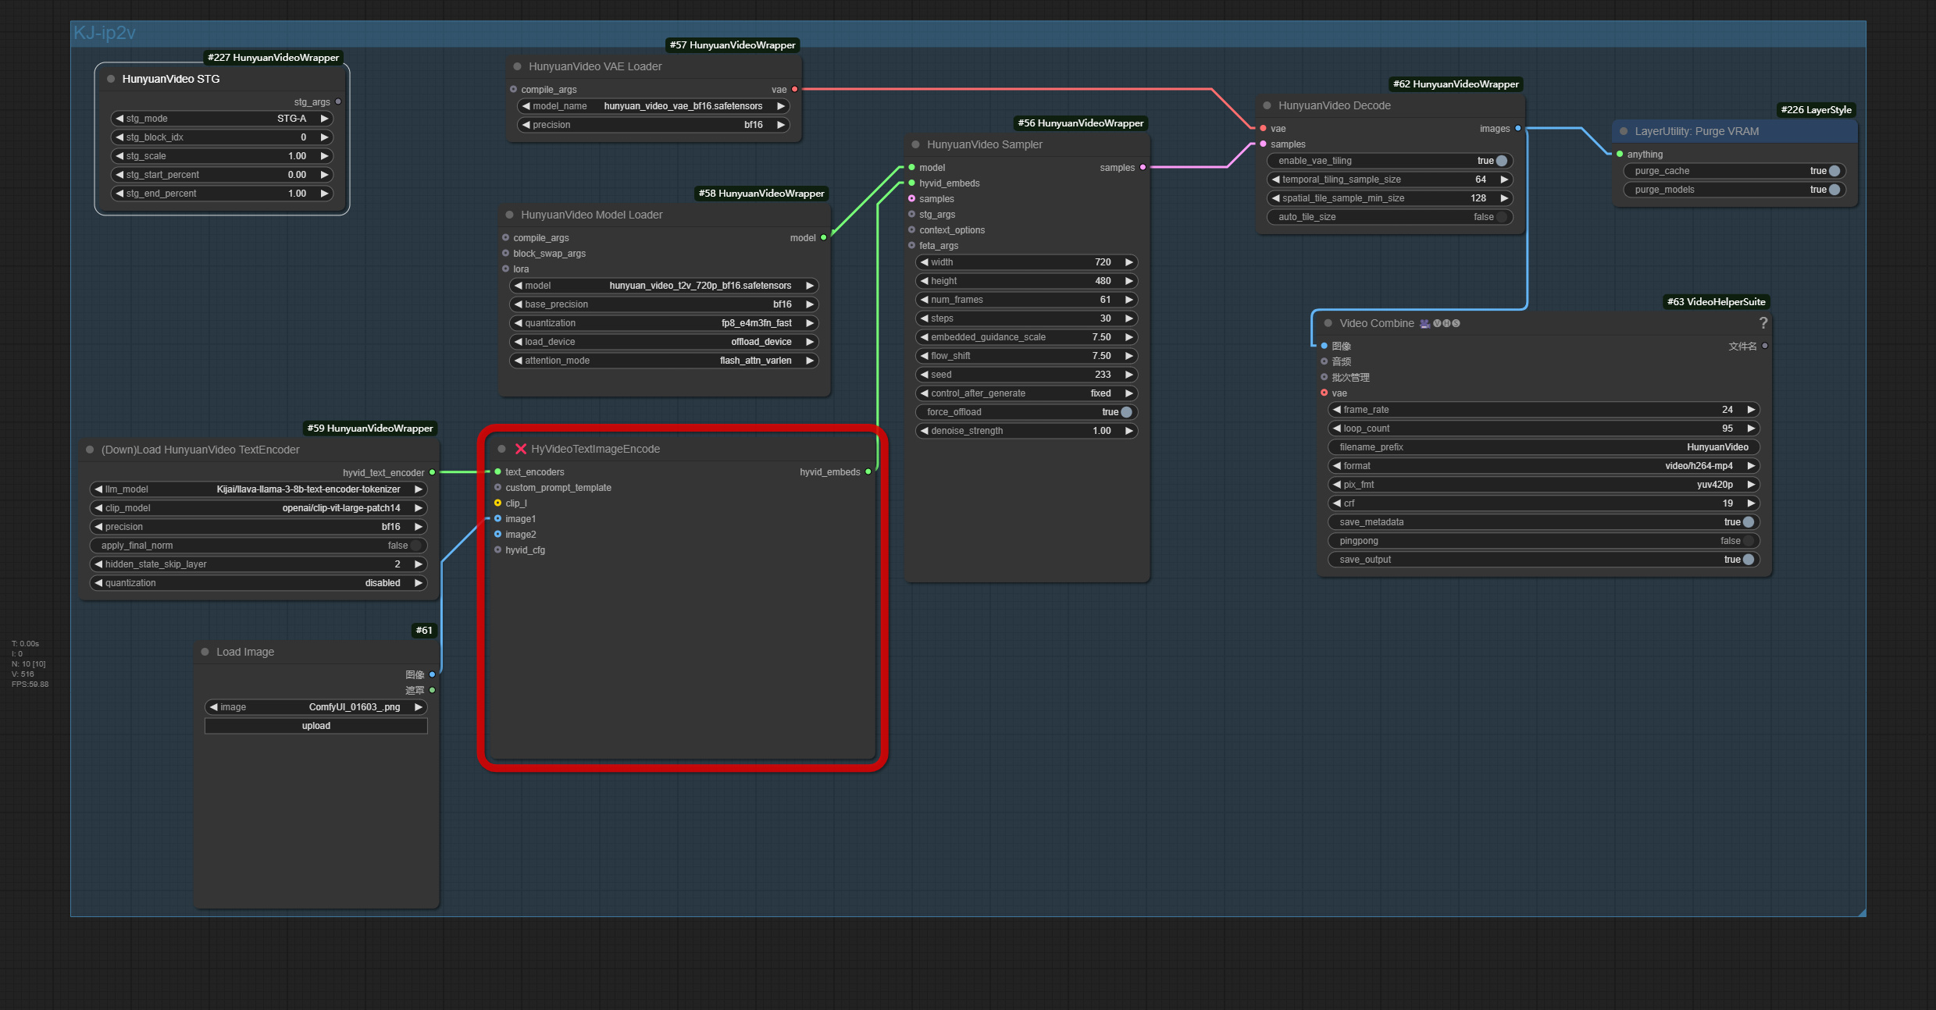This screenshot has height=1010, width=1936.
Task: Click the red X icon on HyVideoTextImageEncode
Action: [520, 448]
